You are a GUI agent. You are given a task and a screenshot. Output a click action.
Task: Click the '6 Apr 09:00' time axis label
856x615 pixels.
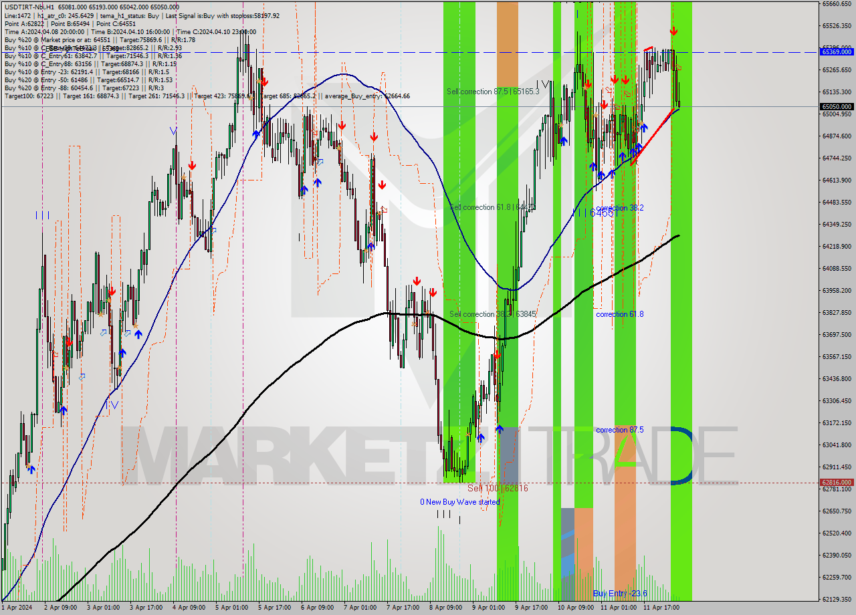point(318,608)
